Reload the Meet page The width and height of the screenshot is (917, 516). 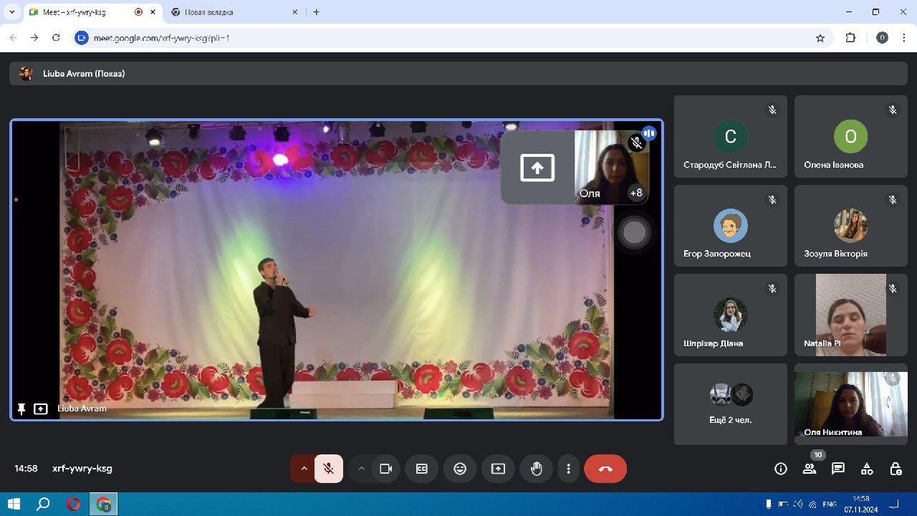pos(56,38)
